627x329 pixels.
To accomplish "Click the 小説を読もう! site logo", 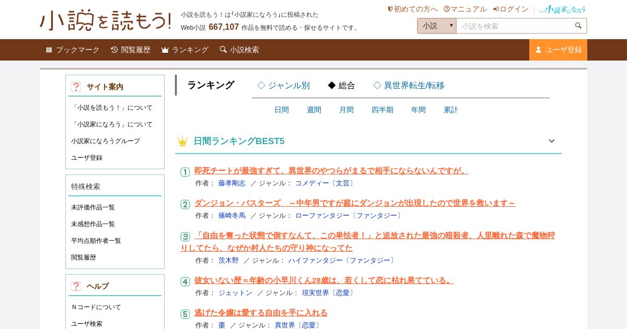I will (x=106, y=20).
